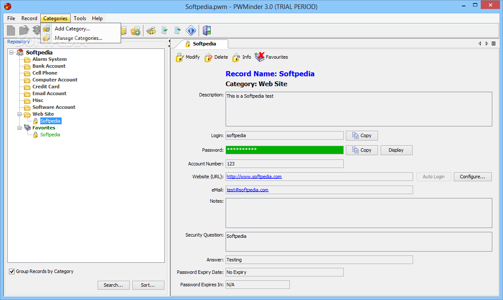
Task: Click the Softpedia repository root icon
Action: (x=20, y=52)
